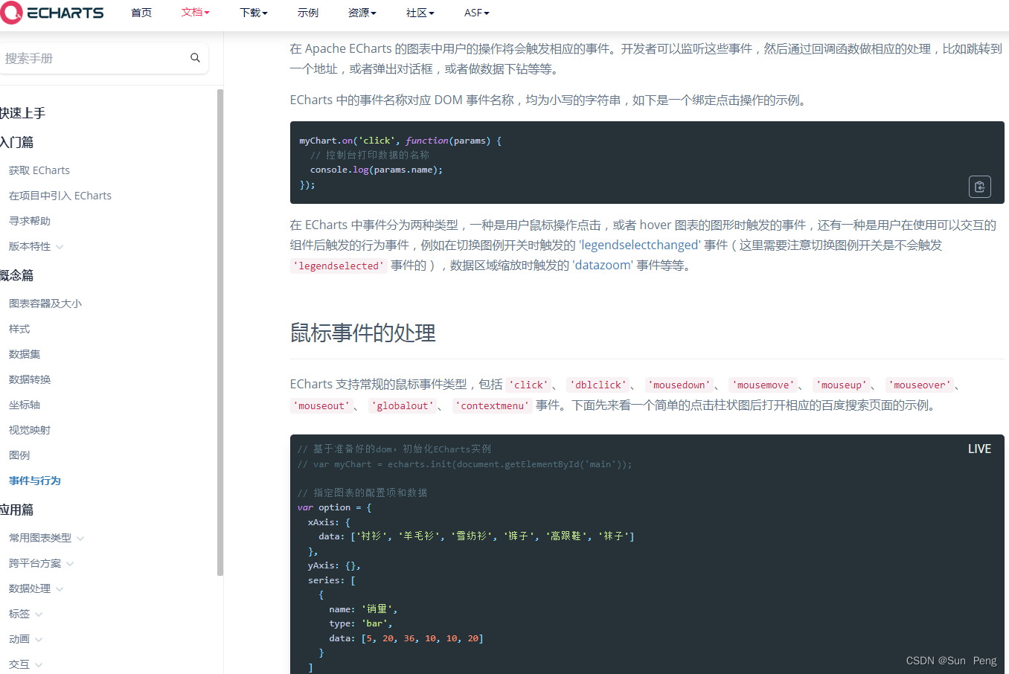1009x674 pixels.
Task: Open the 图例 sidebar page
Action: coord(19,455)
